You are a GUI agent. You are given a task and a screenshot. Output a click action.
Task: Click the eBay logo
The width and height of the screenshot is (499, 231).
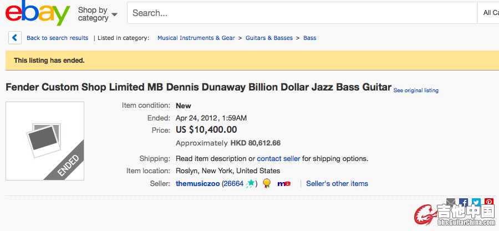pyautogui.click(x=38, y=13)
